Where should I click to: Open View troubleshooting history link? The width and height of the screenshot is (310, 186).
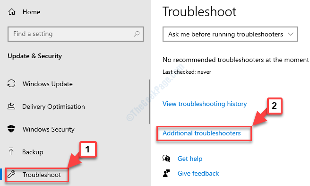click(x=205, y=104)
